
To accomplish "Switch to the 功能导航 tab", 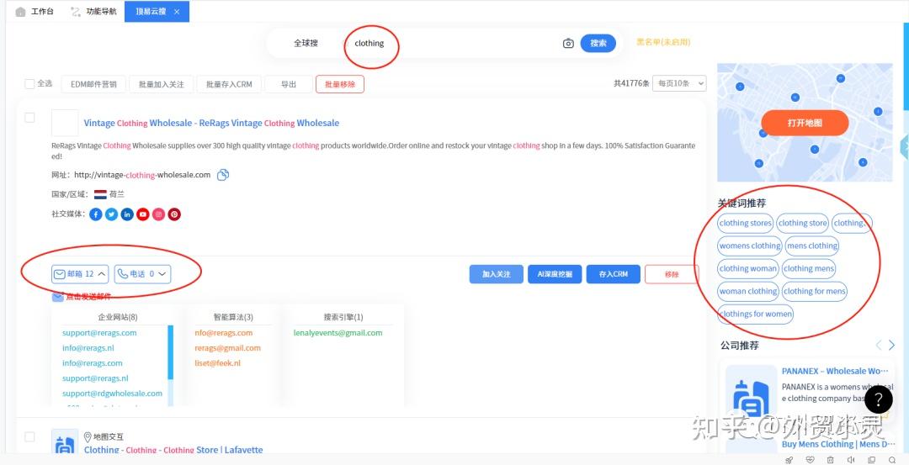I will (93, 12).
